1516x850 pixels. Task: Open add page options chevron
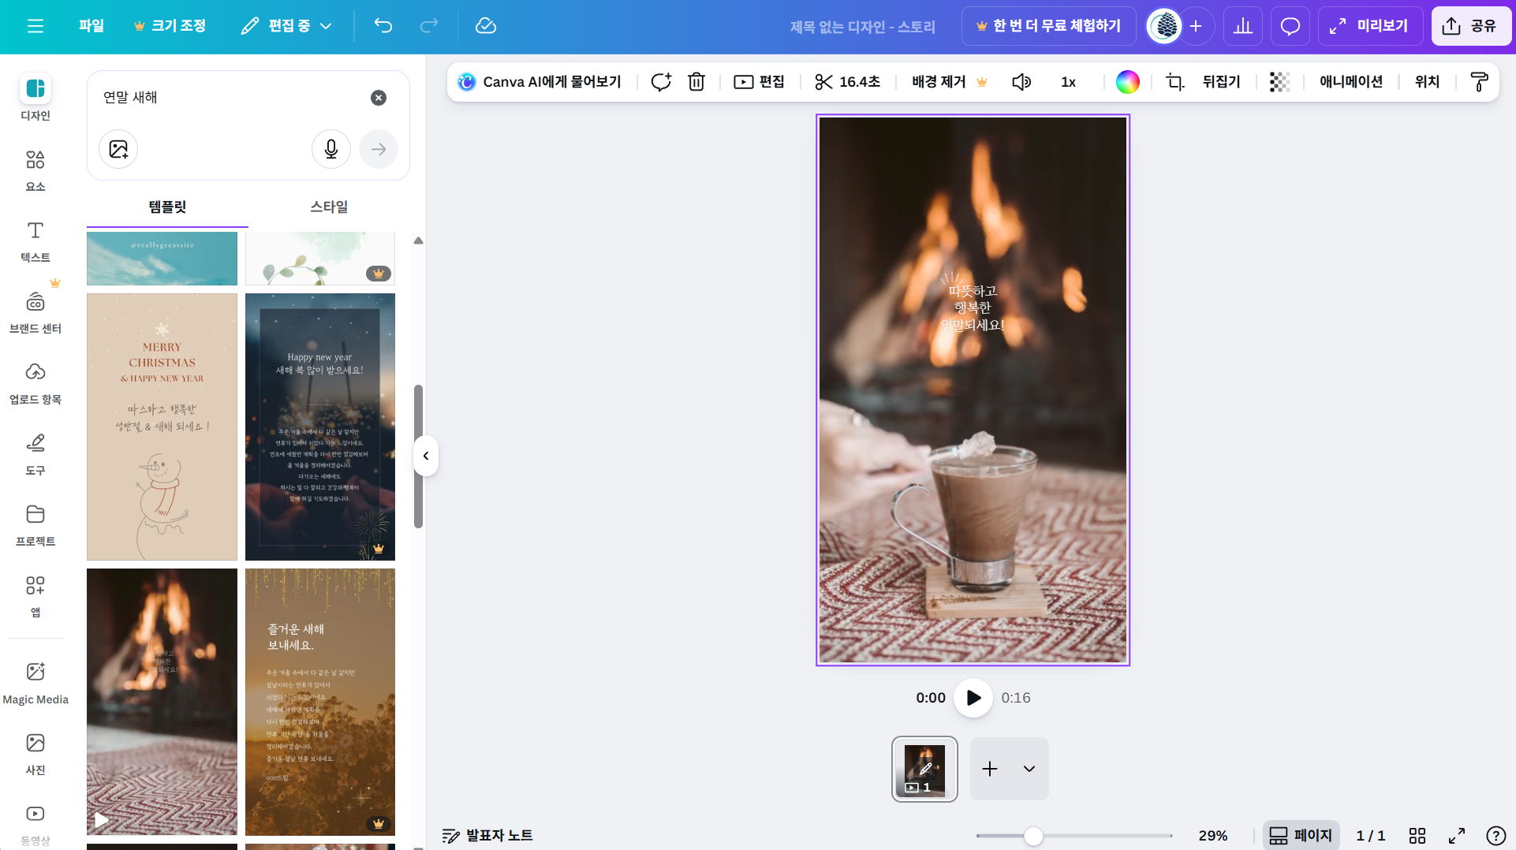point(1029,769)
